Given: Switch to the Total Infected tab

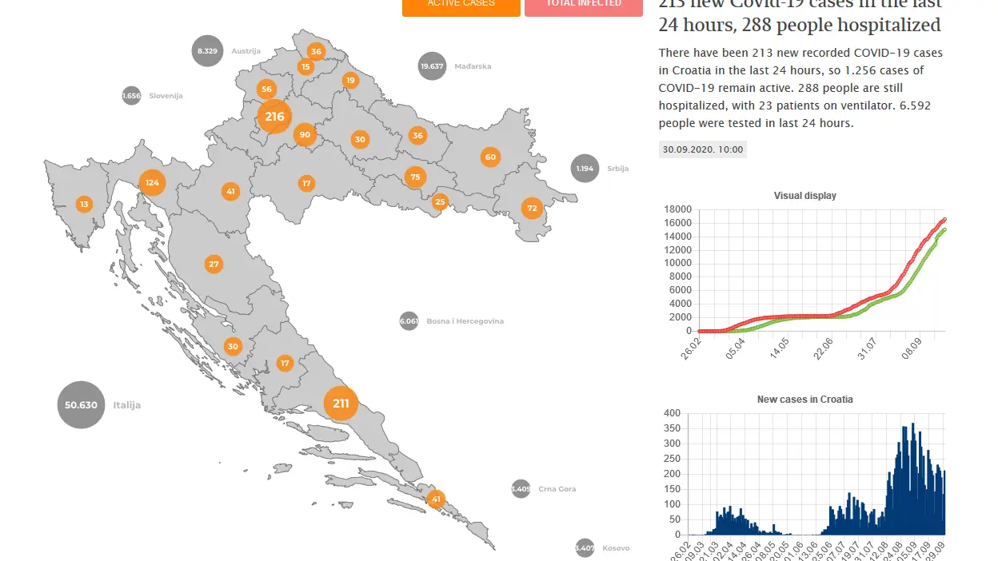Looking at the screenshot, I should [x=583, y=6].
